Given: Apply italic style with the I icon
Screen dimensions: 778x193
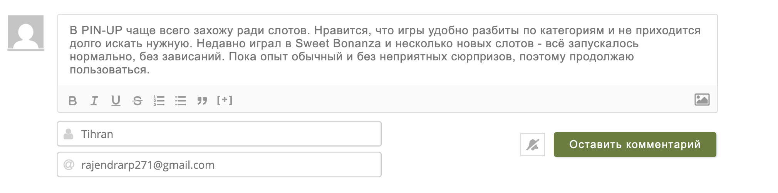Looking at the screenshot, I should (94, 101).
